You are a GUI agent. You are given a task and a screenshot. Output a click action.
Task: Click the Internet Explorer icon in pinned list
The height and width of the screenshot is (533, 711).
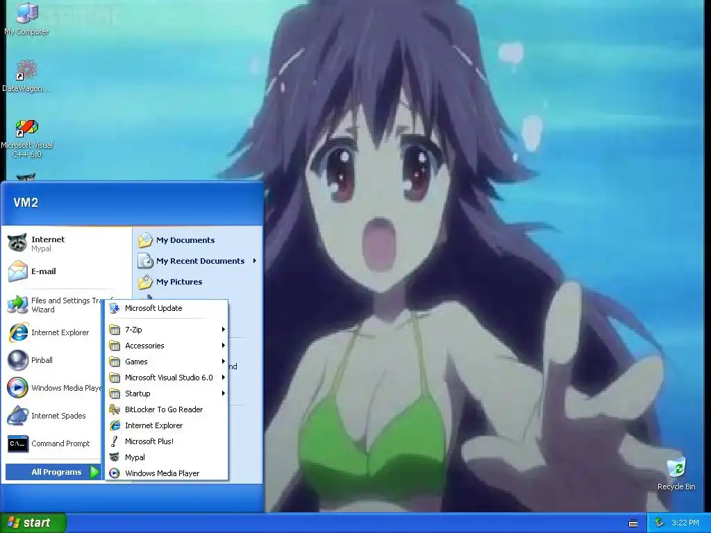(17, 332)
